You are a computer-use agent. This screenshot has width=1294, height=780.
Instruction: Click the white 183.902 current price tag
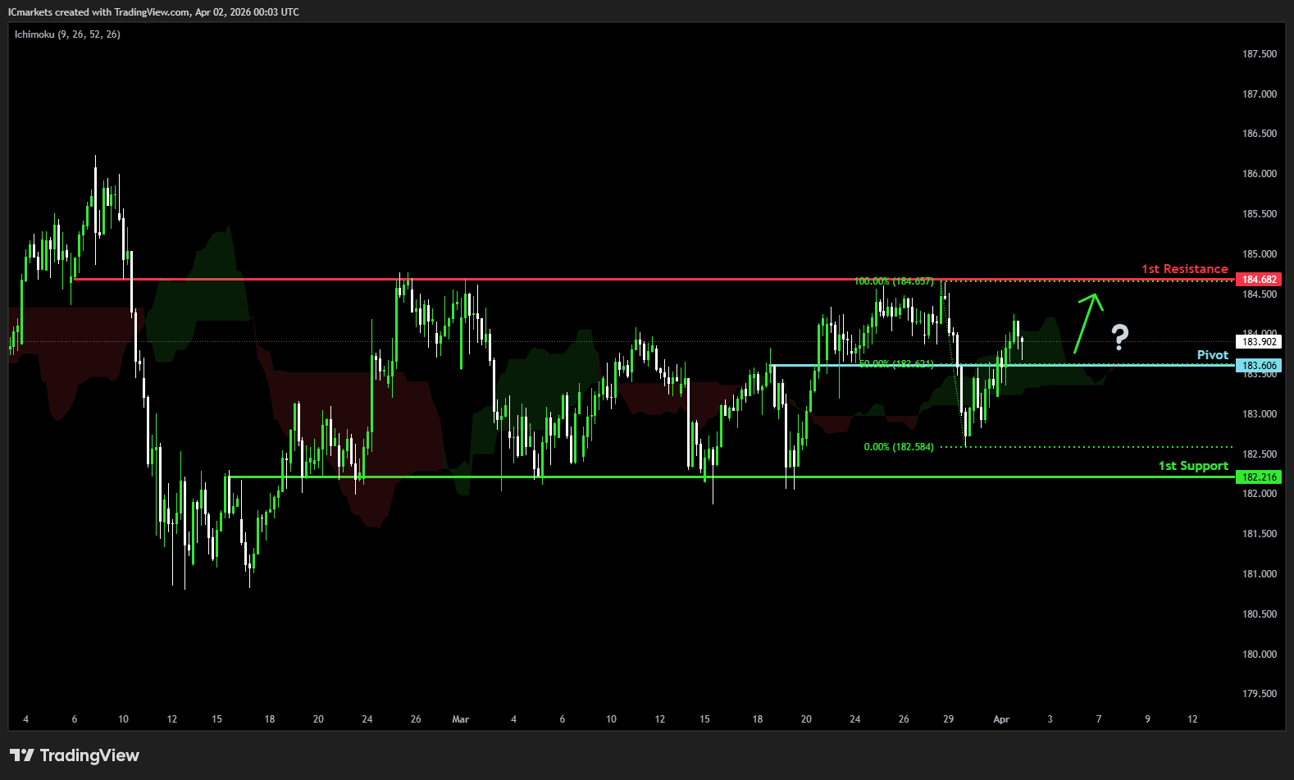pyautogui.click(x=1258, y=342)
